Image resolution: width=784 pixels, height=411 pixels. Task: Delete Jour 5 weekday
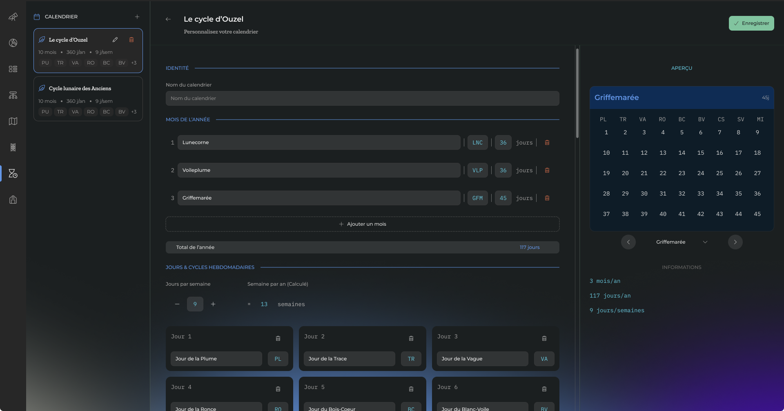coord(411,389)
